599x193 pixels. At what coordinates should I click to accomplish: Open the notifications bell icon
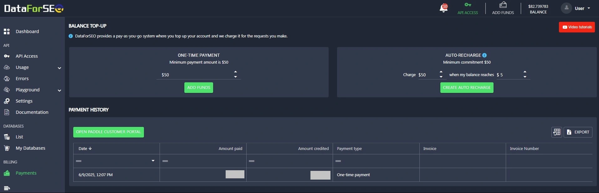pos(443,8)
